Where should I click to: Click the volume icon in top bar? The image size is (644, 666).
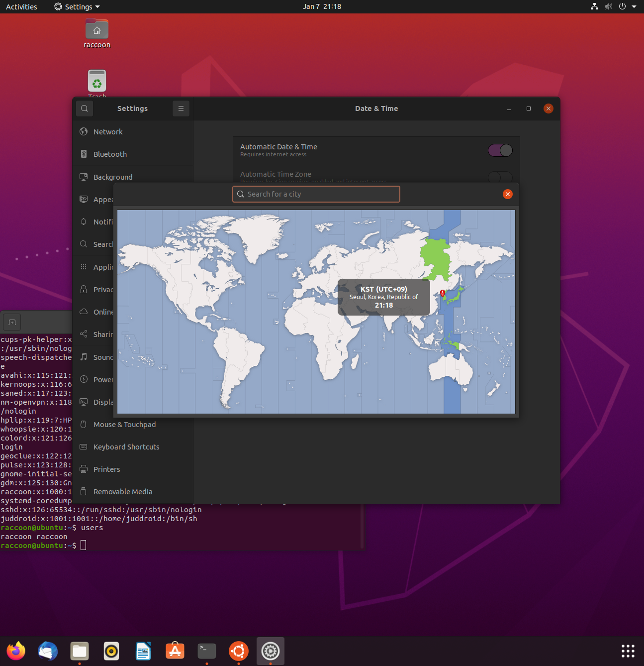(x=608, y=6)
